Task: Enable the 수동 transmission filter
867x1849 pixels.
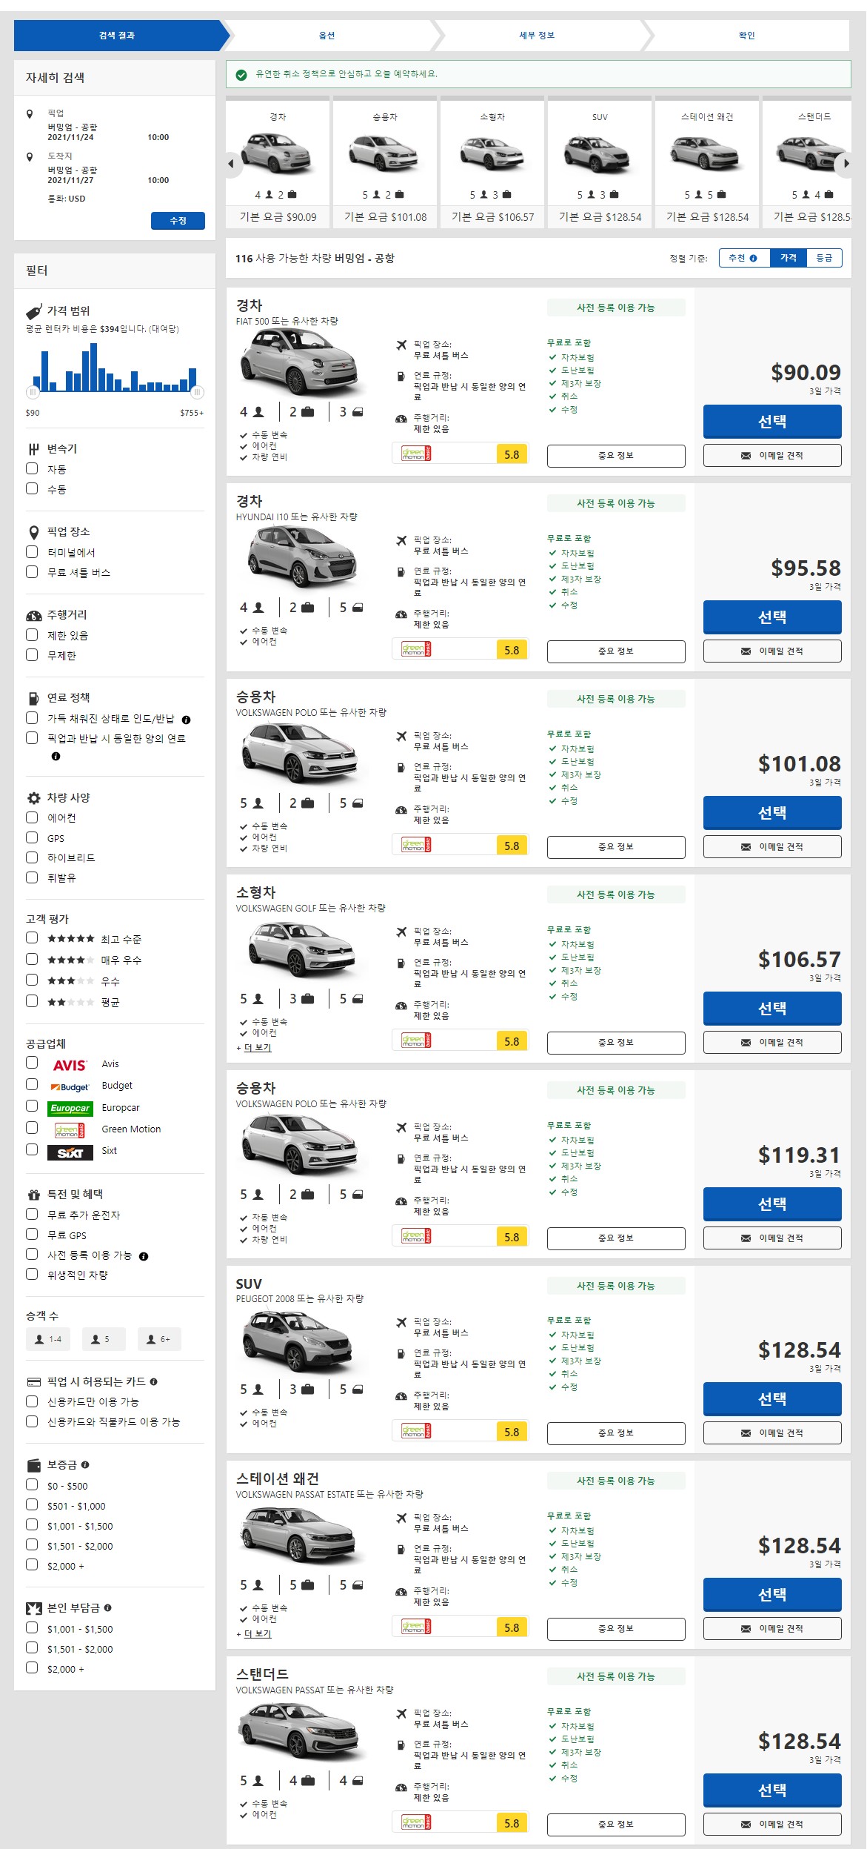Action: (32, 488)
